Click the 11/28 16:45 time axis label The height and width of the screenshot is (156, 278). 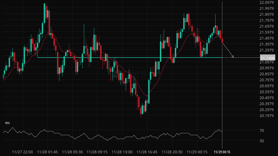click(x=147, y=152)
